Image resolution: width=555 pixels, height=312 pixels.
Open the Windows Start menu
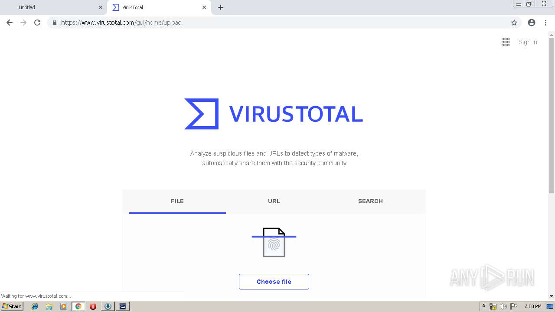click(x=12, y=306)
